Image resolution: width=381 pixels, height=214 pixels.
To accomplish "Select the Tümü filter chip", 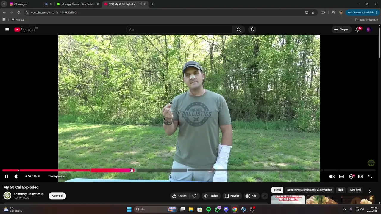I will (277, 190).
